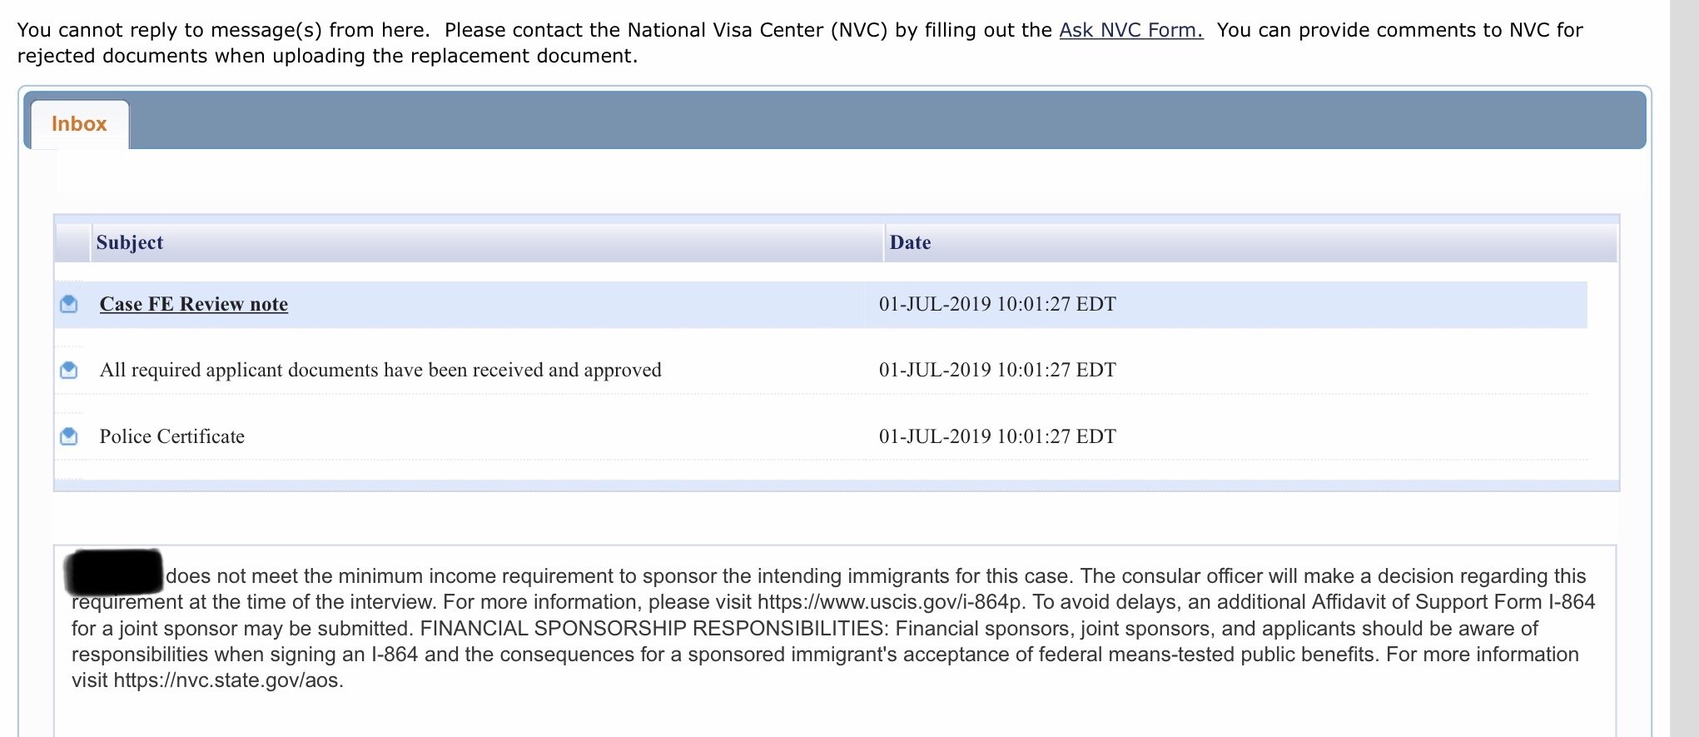Open the Ask NVC Form link

coord(1130,30)
